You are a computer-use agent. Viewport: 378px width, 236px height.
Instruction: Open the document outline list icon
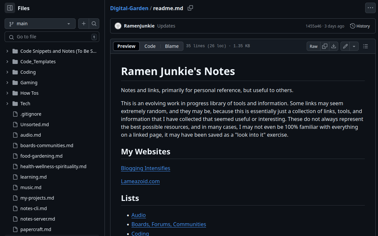coord(365,46)
